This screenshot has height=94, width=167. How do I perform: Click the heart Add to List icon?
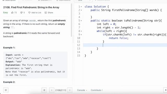pyautogui.click(x=29, y=13)
